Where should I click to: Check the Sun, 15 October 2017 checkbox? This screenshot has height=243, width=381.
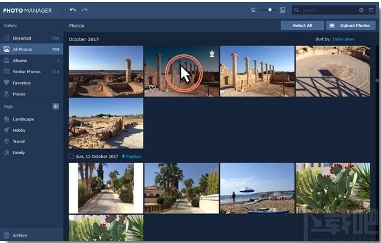71,157
